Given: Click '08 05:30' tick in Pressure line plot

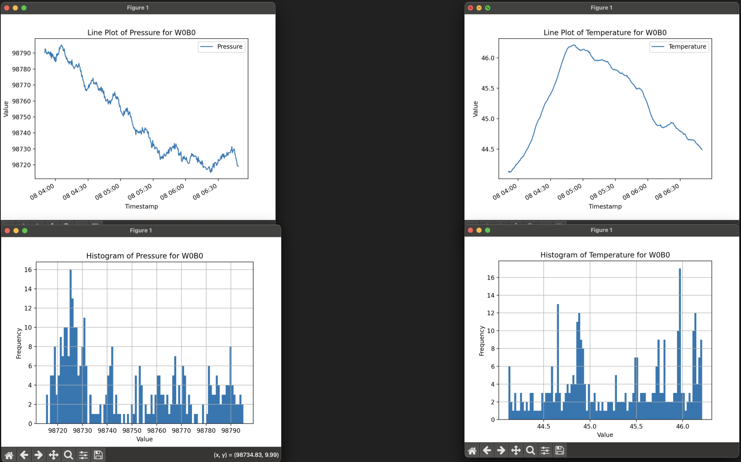Looking at the screenshot, I should 140,192.
